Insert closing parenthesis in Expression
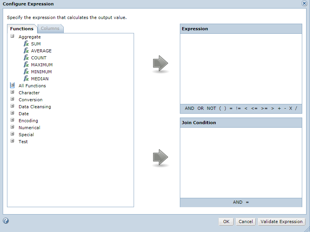This screenshot has width=310, height=232. click(225, 108)
